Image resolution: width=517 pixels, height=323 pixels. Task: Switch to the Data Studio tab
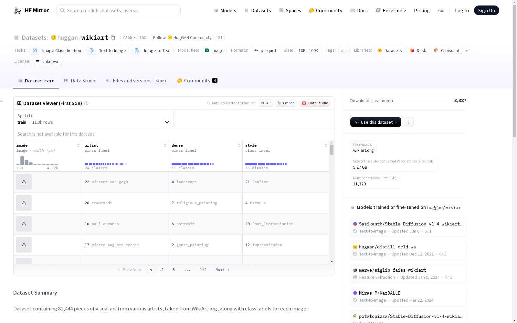click(80, 81)
